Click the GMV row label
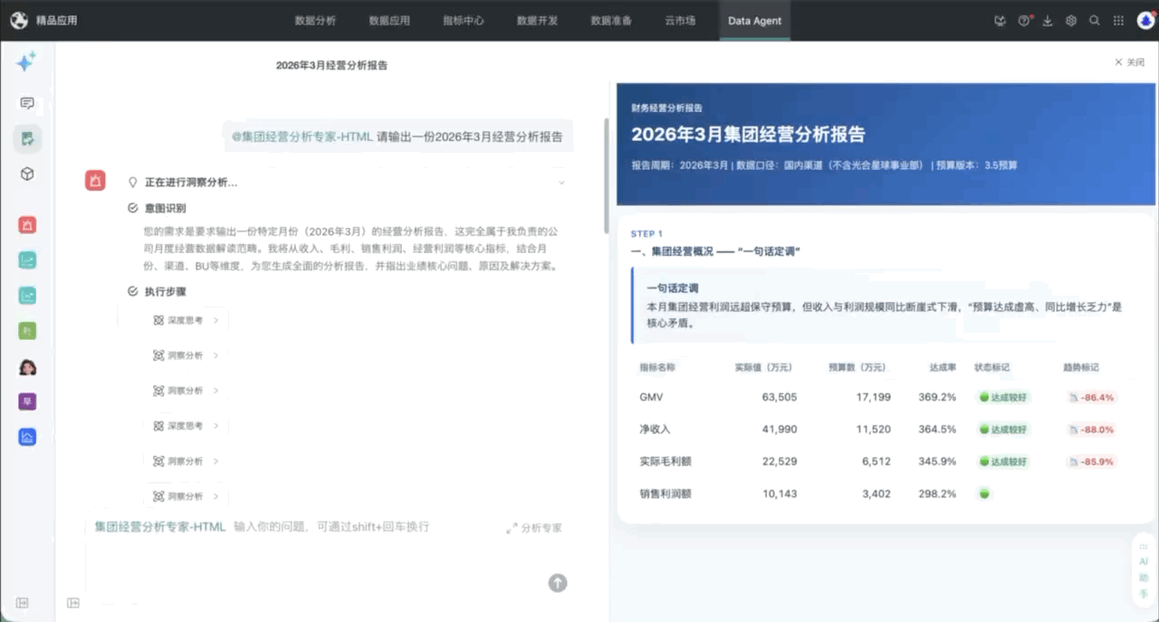The image size is (1159, 622). [x=651, y=397]
